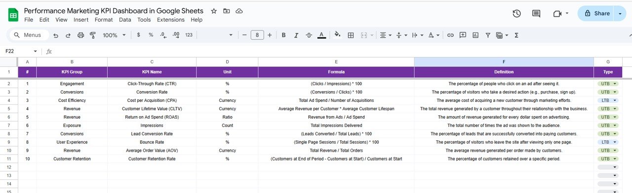Screen dimensions: 632x193
Task: Open the fill color picker
Action: coord(338,35)
